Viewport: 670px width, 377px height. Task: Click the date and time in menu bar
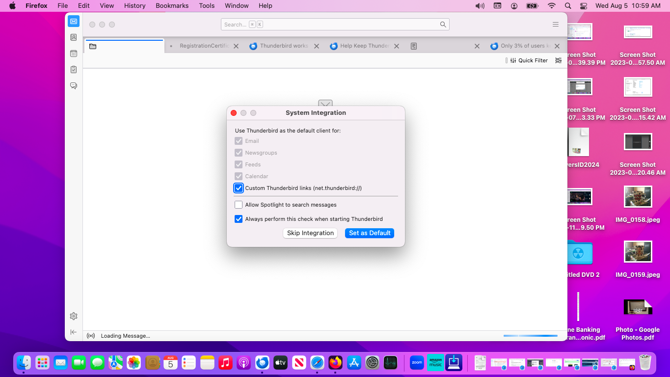628,6
